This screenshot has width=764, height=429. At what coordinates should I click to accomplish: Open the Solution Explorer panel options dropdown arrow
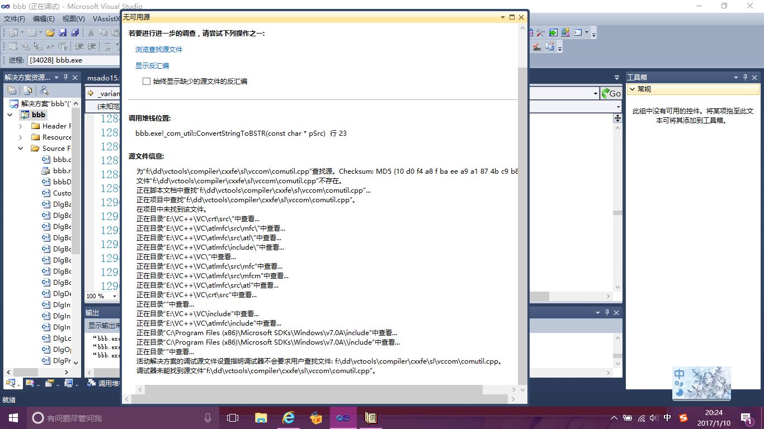pyautogui.click(x=57, y=77)
